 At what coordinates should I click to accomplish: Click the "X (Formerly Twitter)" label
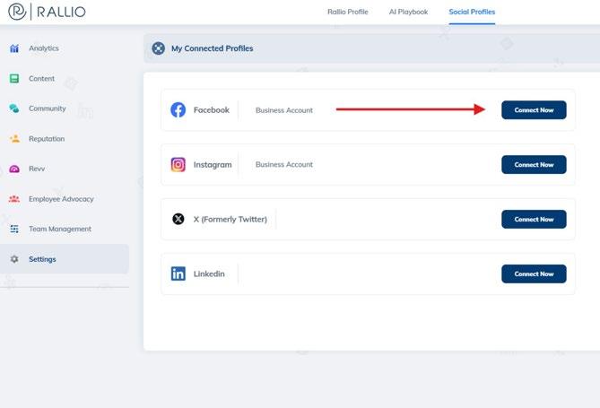click(x=230, y=220)
